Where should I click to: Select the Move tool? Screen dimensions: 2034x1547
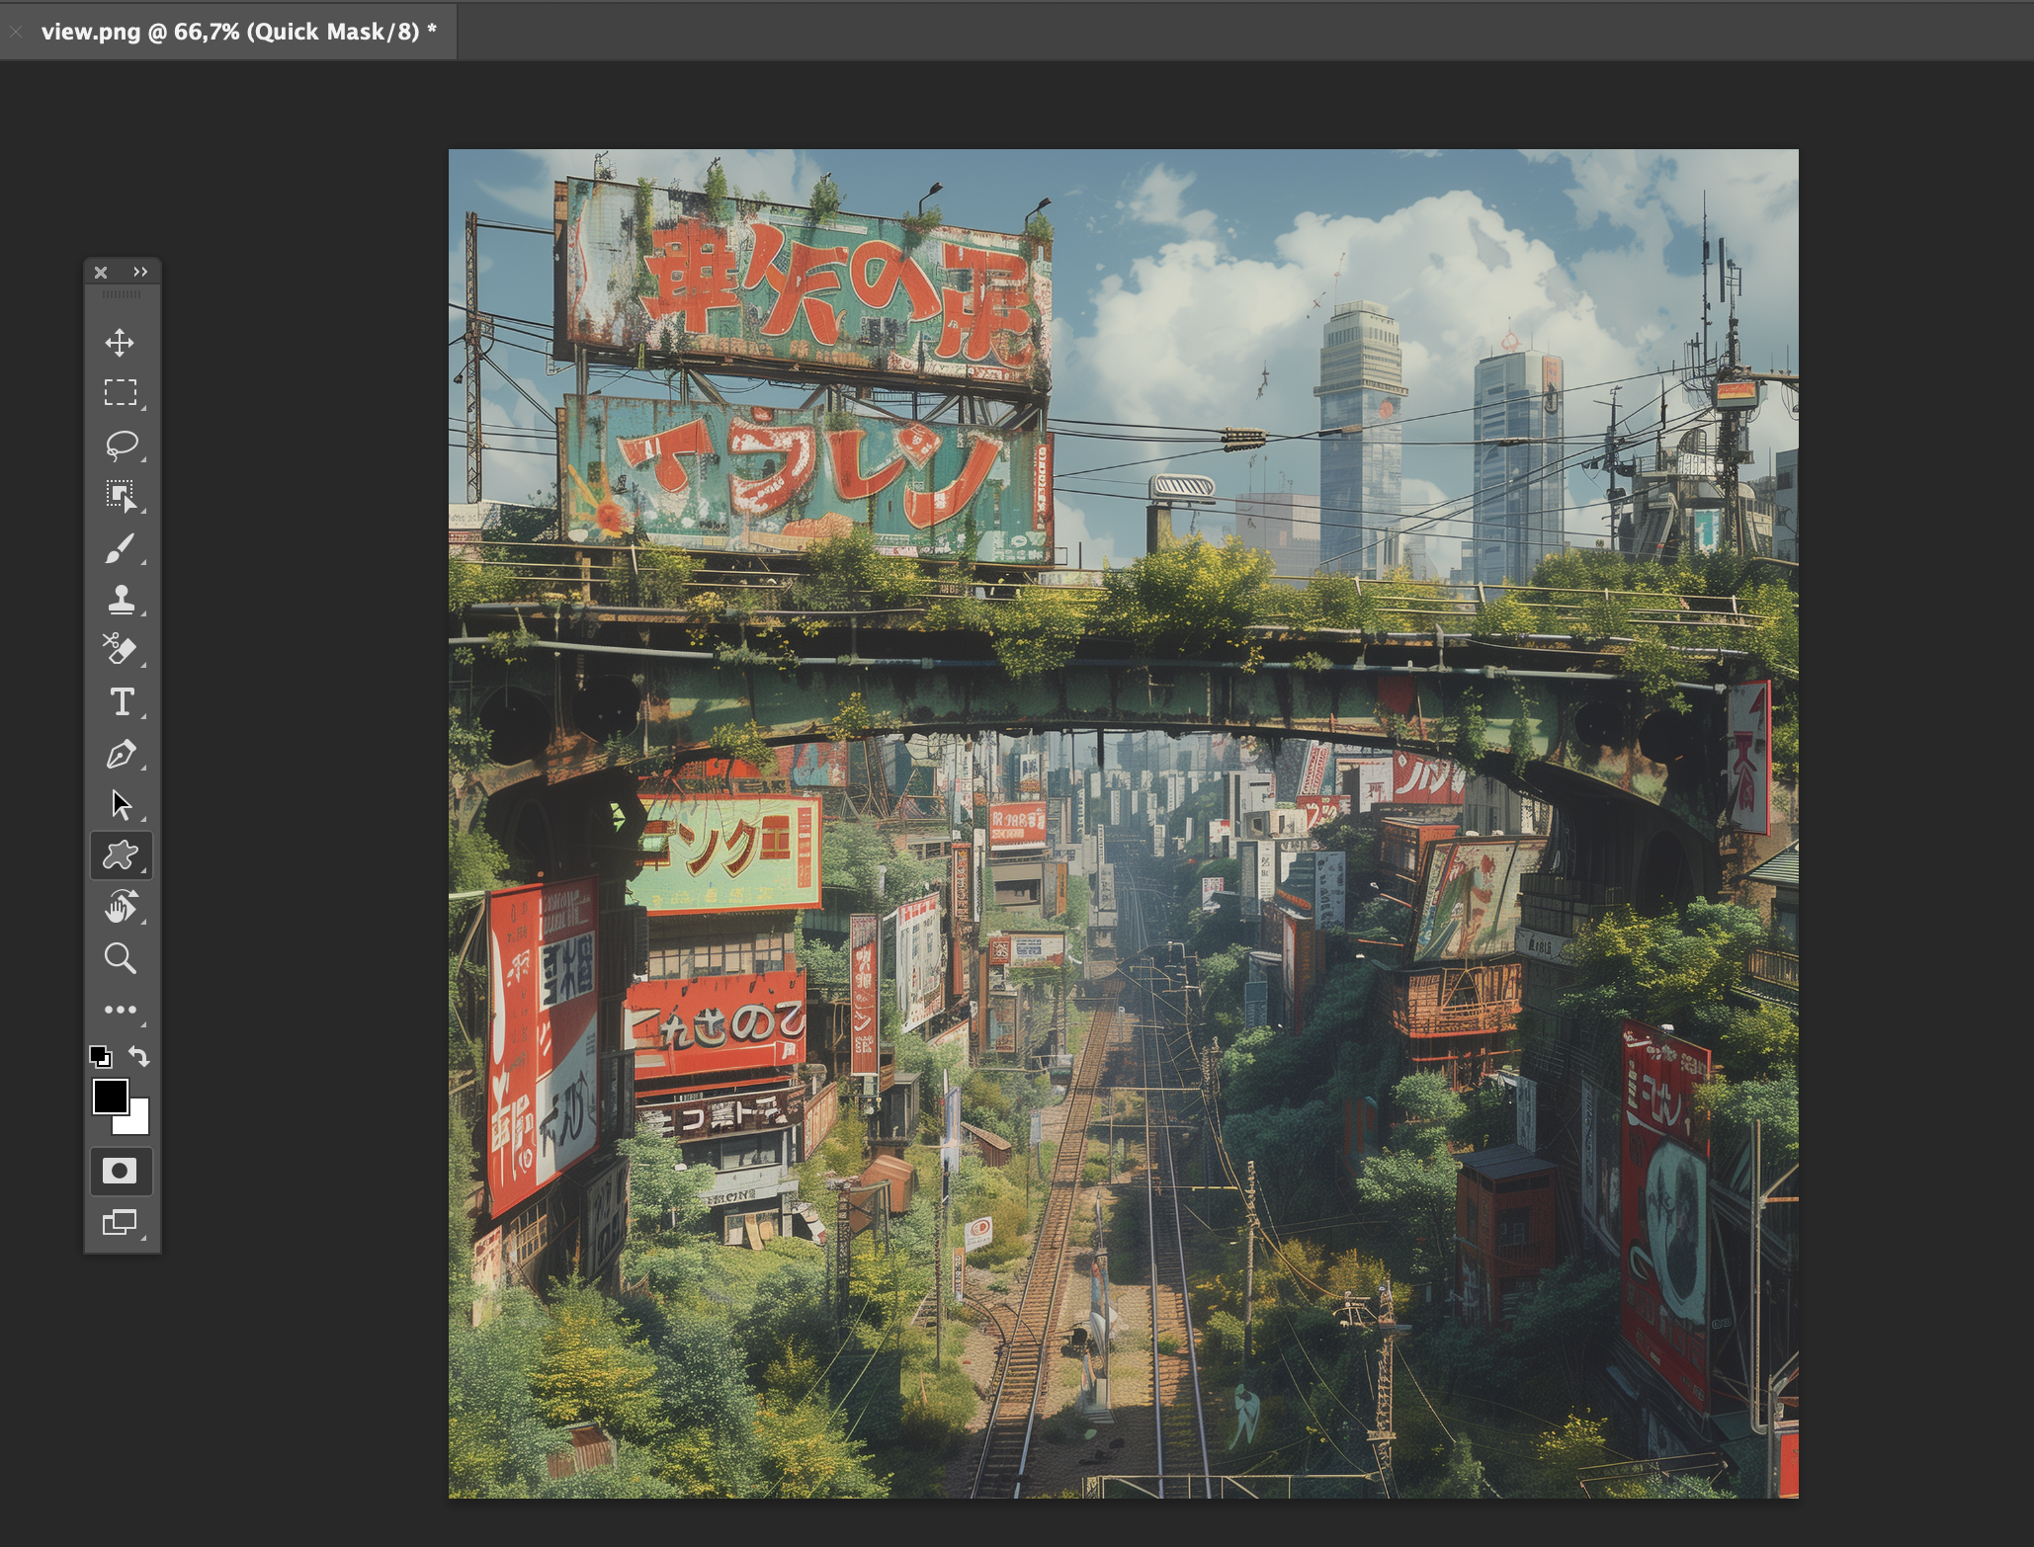pyautogui.click(x=121, y=343)
